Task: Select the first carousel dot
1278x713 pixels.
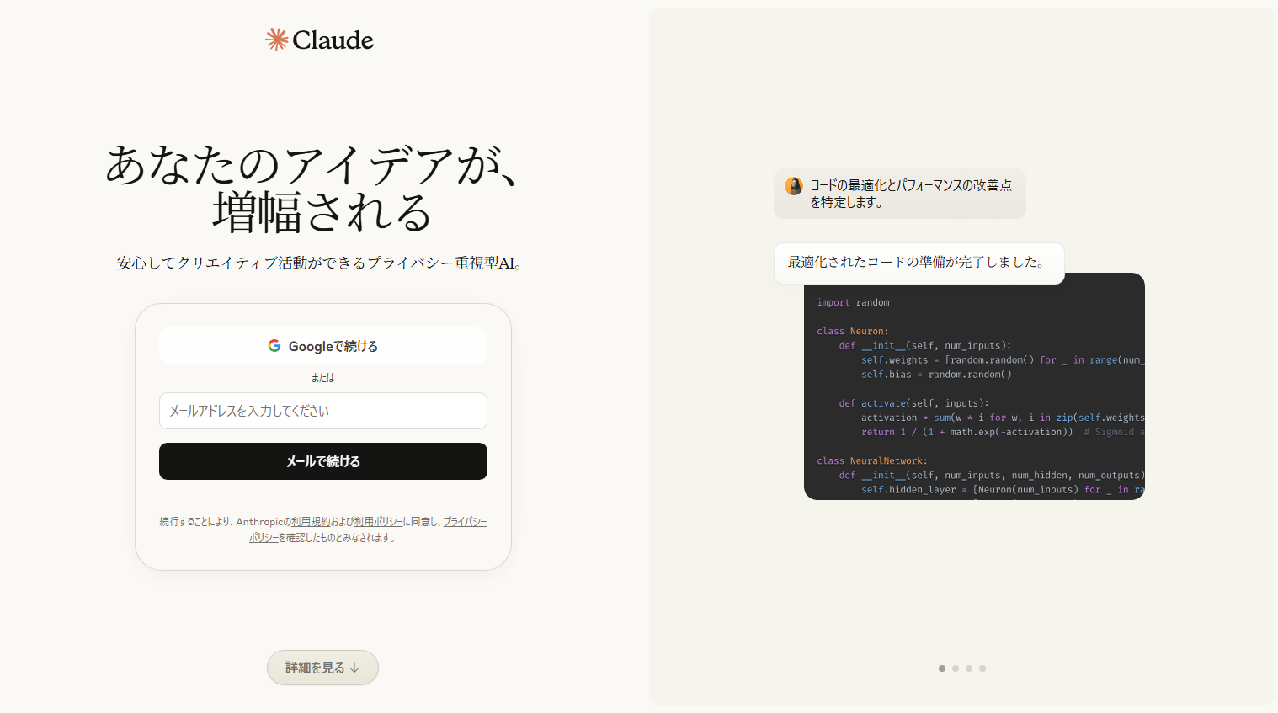Action: (942, 668)
